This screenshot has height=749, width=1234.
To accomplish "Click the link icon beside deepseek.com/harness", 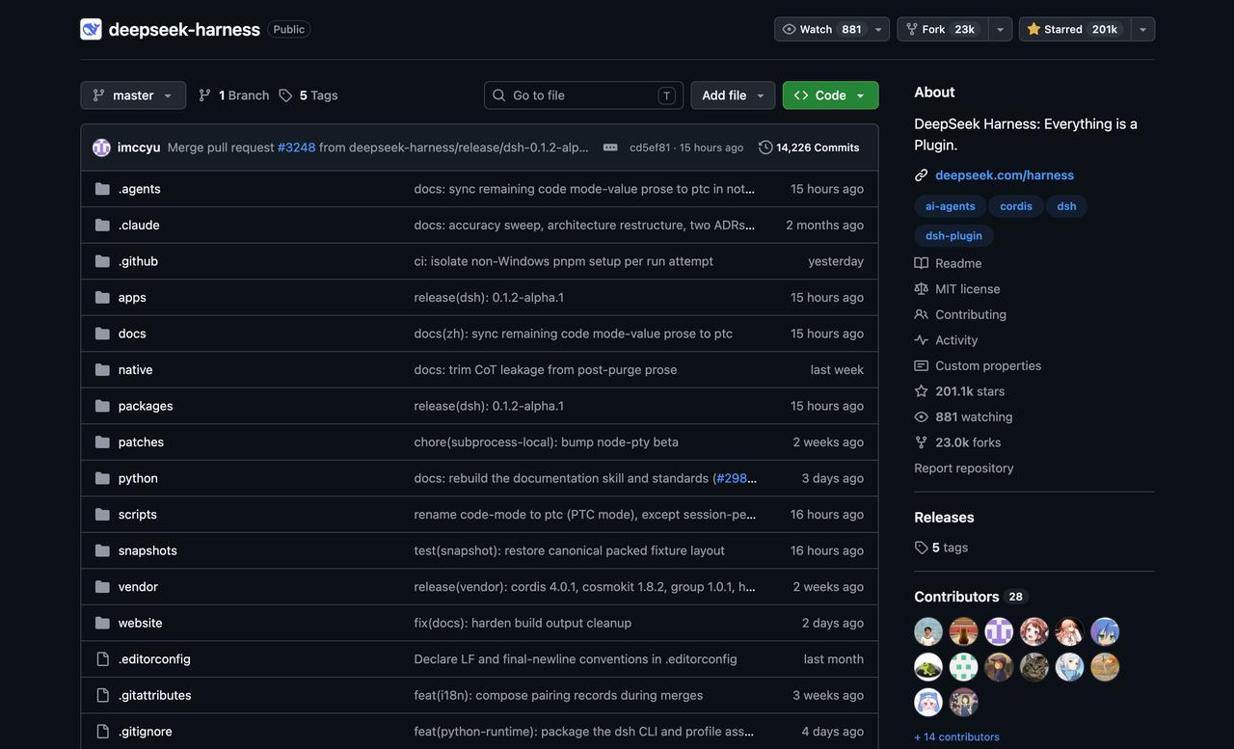I will coord(922,175).
